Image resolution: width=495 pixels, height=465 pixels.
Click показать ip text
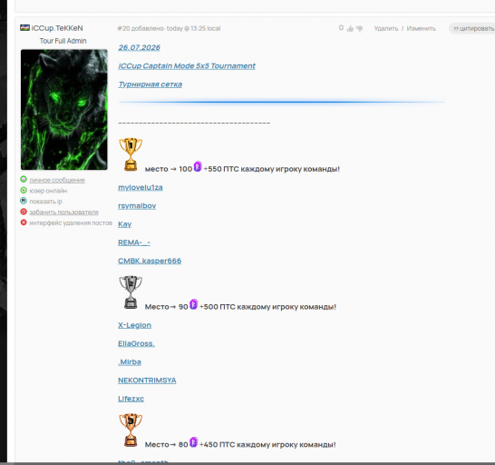(x=45, y=202)
